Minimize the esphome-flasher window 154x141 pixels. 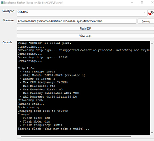click(x=131, y=3)
